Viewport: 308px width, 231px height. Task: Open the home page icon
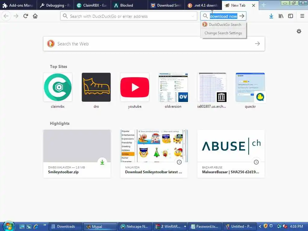(35, 16)
